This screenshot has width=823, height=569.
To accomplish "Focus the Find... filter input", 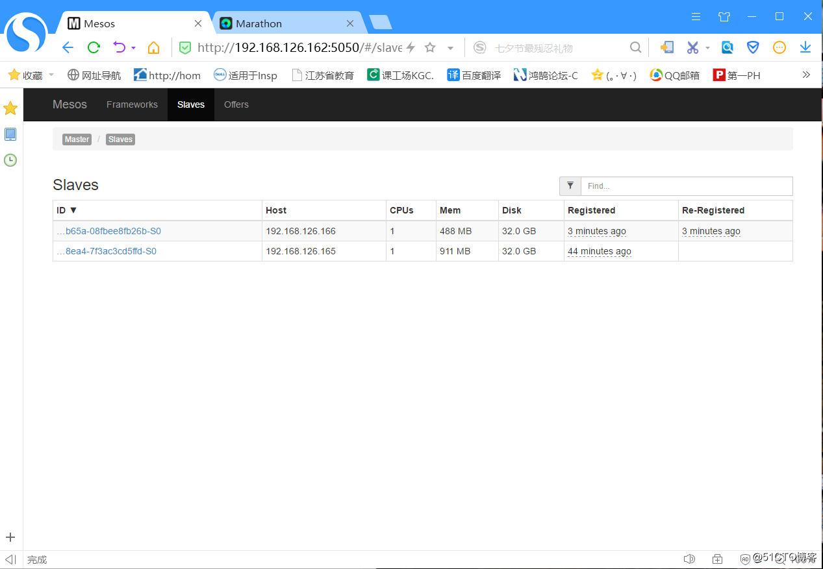I will pyautogui.click(x=687, y=186).
